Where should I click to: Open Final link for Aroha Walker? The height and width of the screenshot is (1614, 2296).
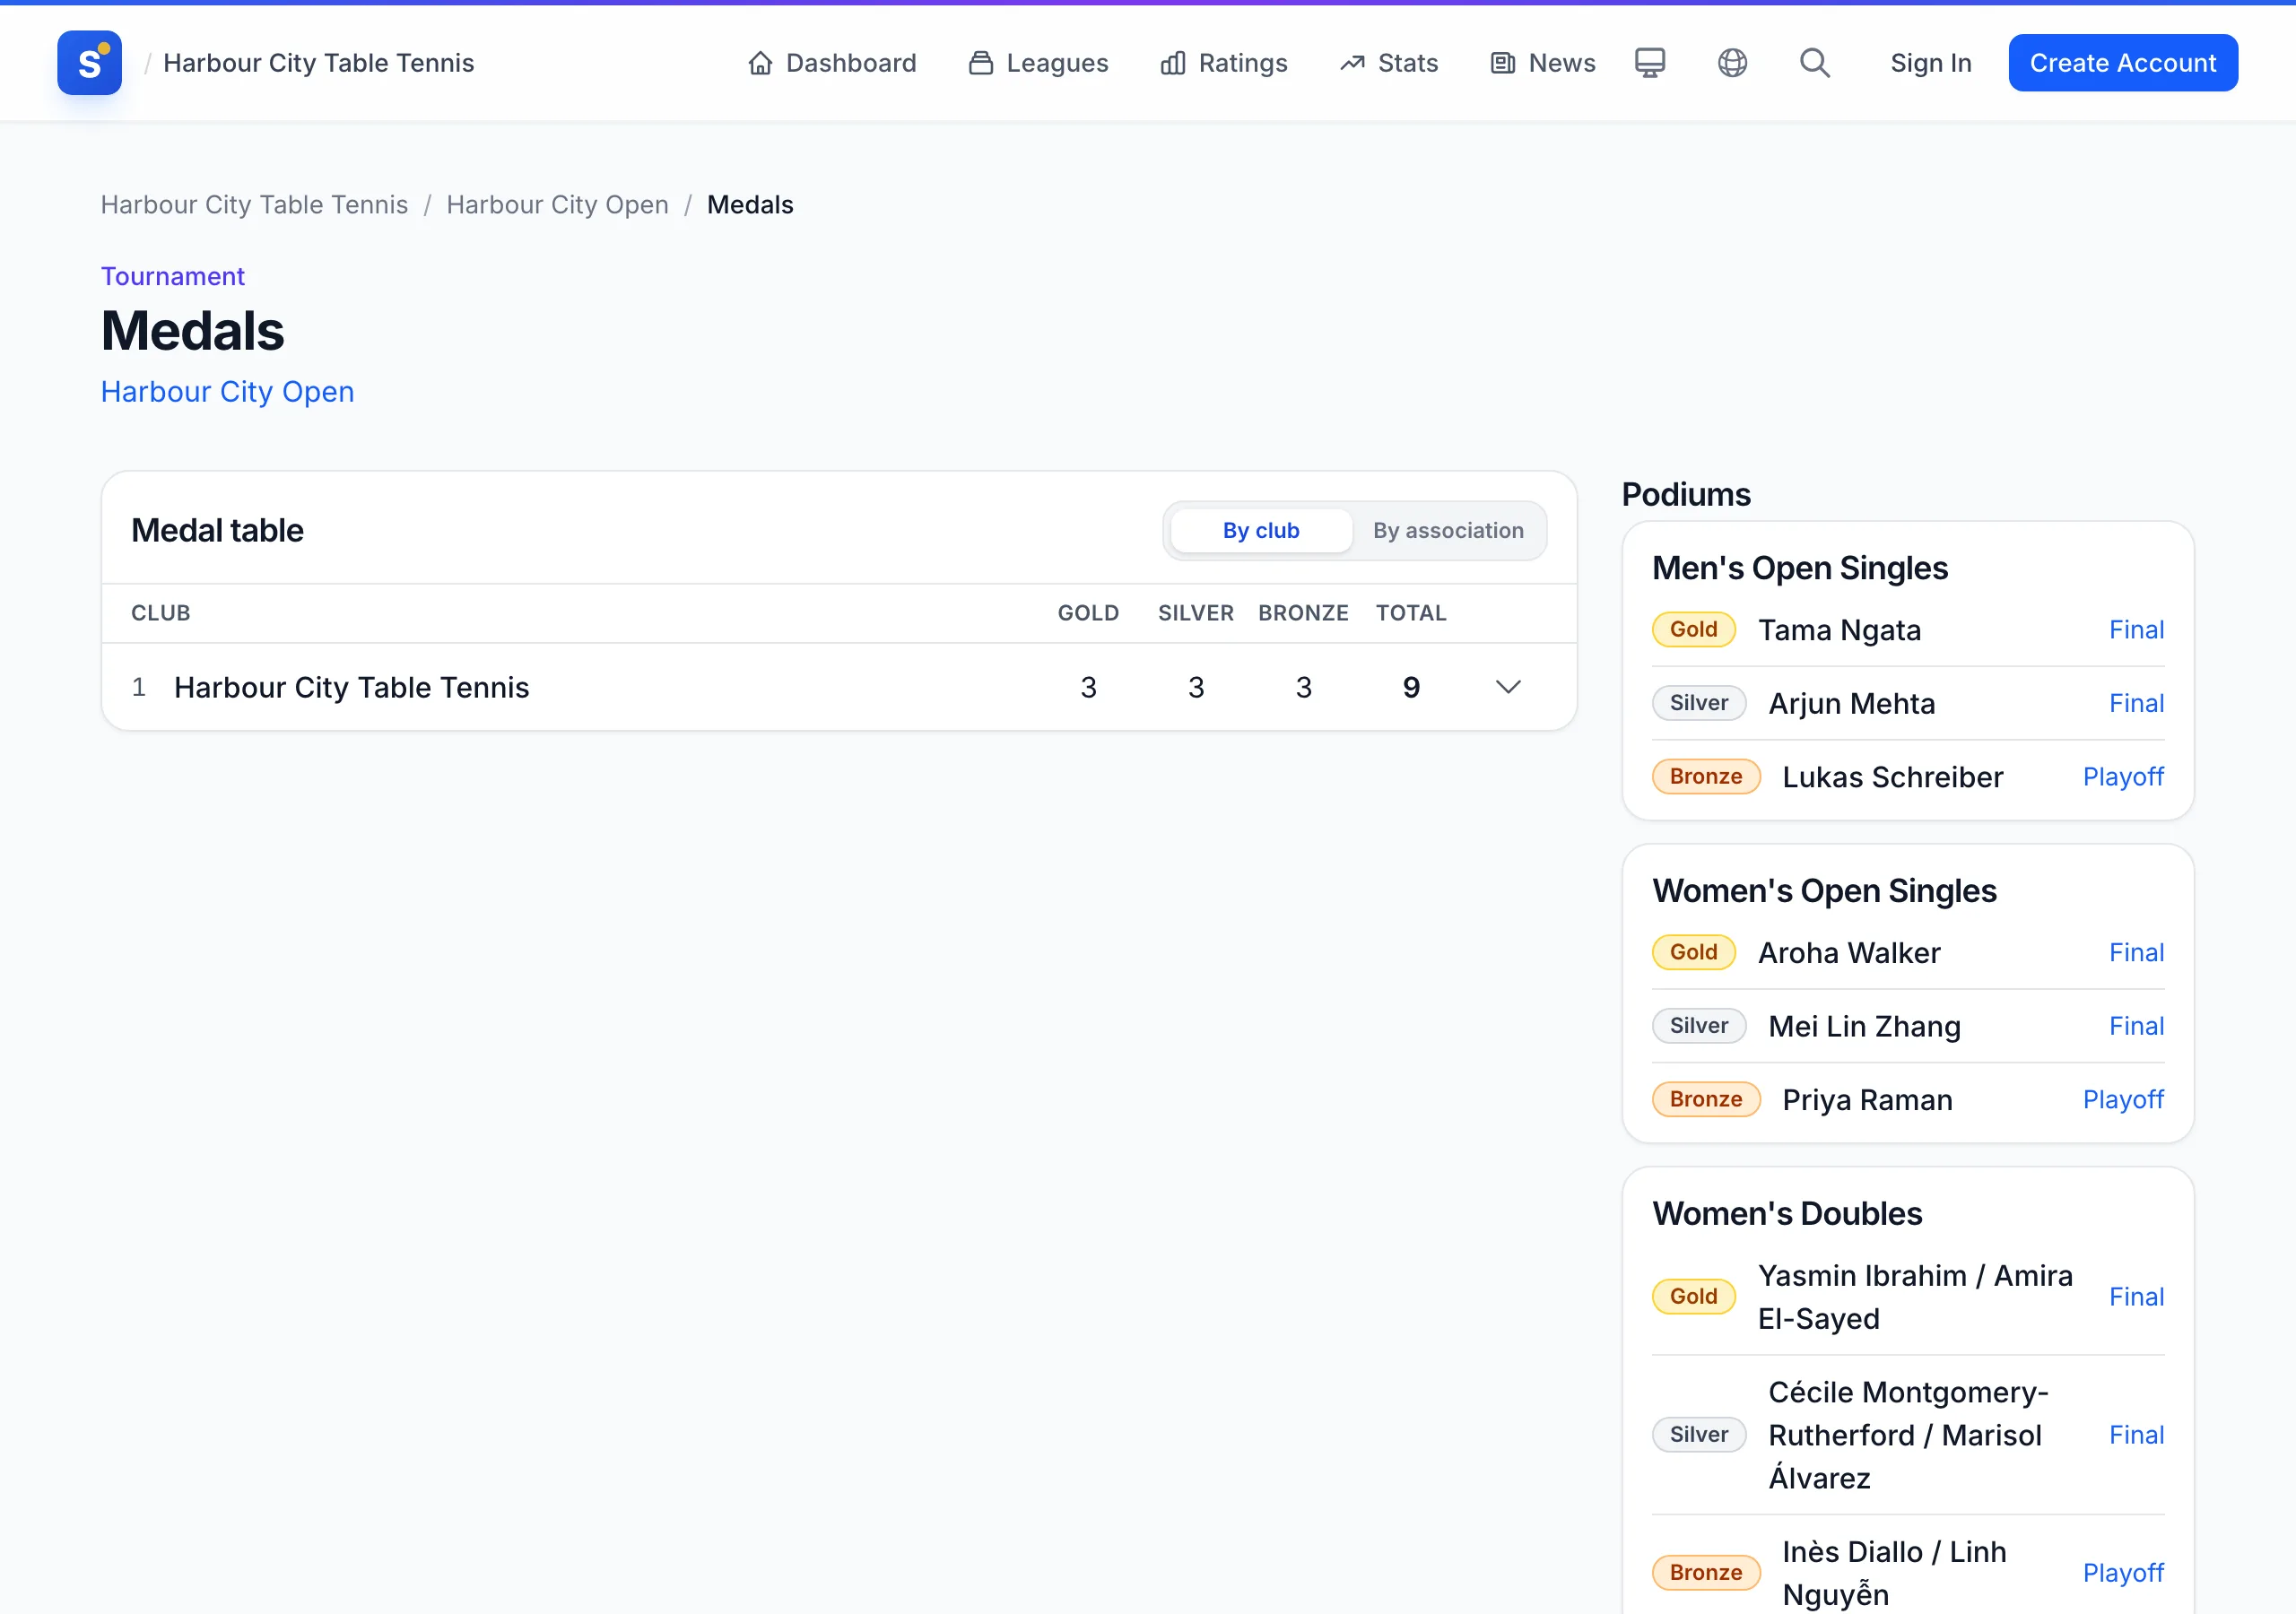pyautogui.click(x=2137, y=952)
